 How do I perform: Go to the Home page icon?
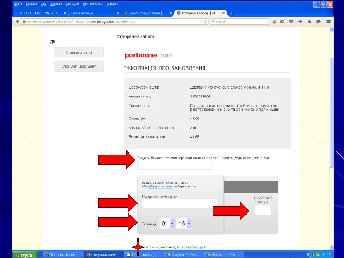tap(309, 21)
